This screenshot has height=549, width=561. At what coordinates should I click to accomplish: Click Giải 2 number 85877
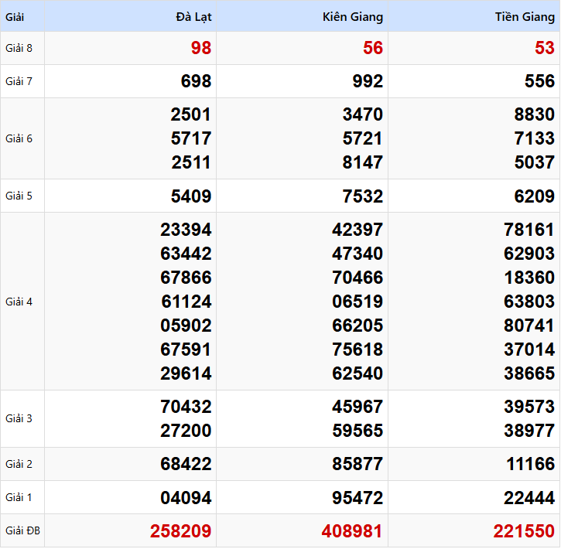[357, 464]
